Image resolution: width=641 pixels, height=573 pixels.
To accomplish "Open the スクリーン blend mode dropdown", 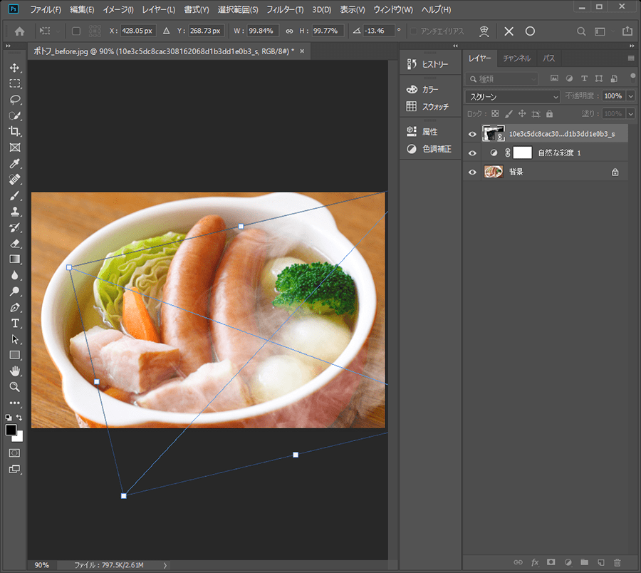I will 511,95.
